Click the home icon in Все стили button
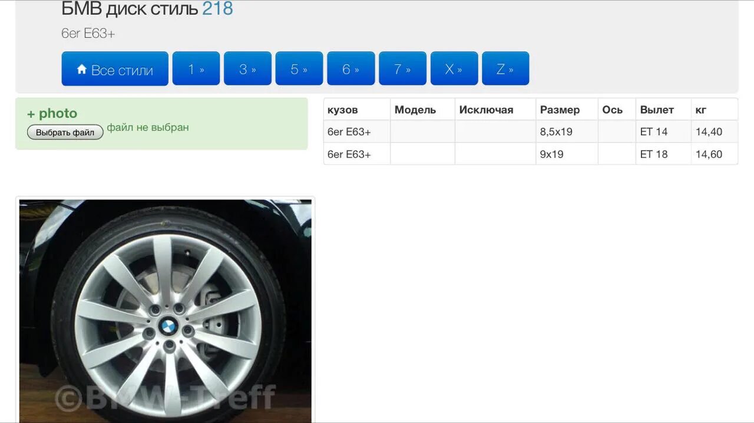 82,69
